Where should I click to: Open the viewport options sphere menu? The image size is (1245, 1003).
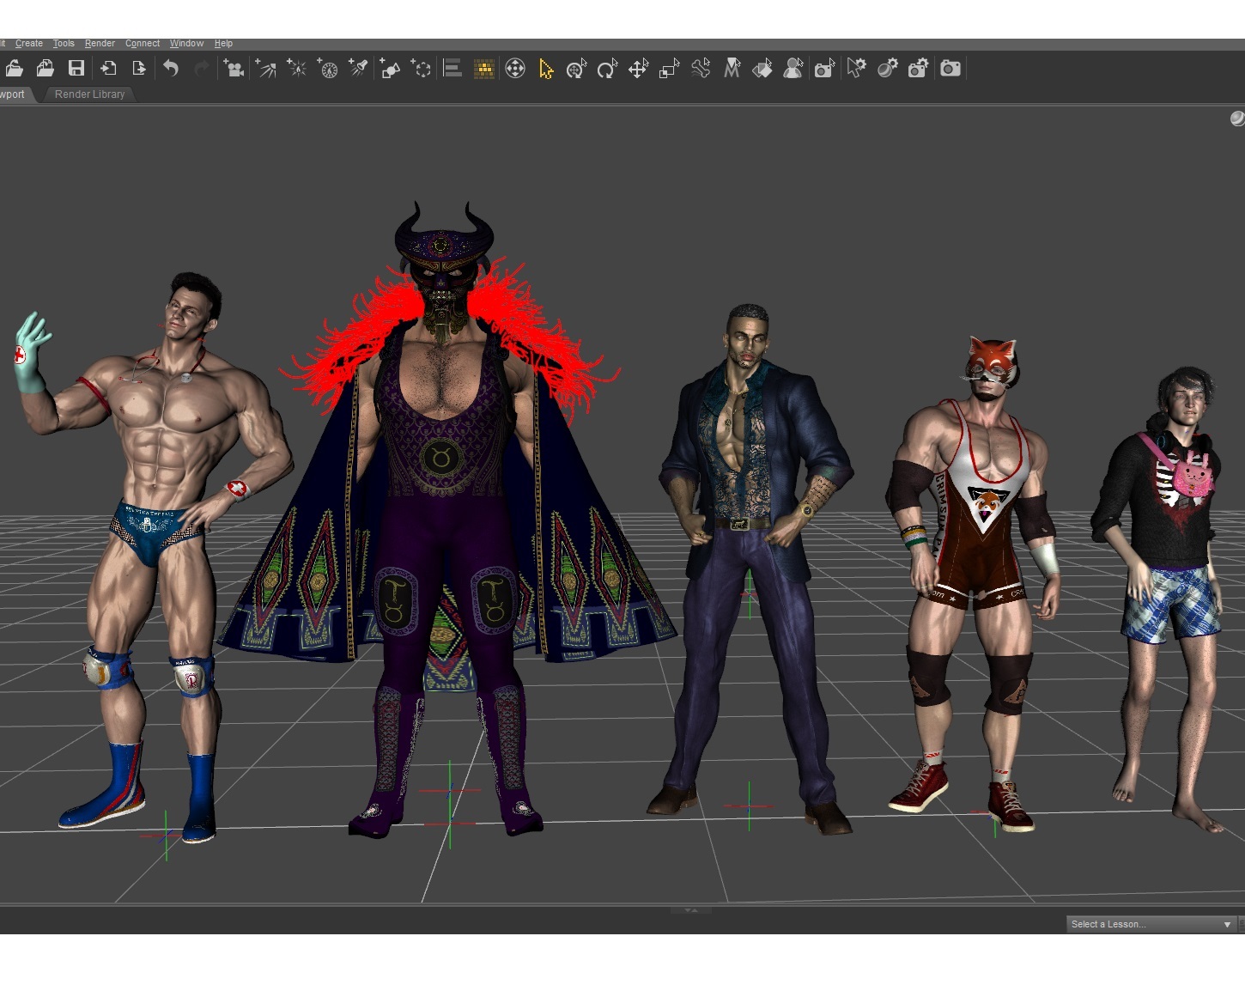1236,119
